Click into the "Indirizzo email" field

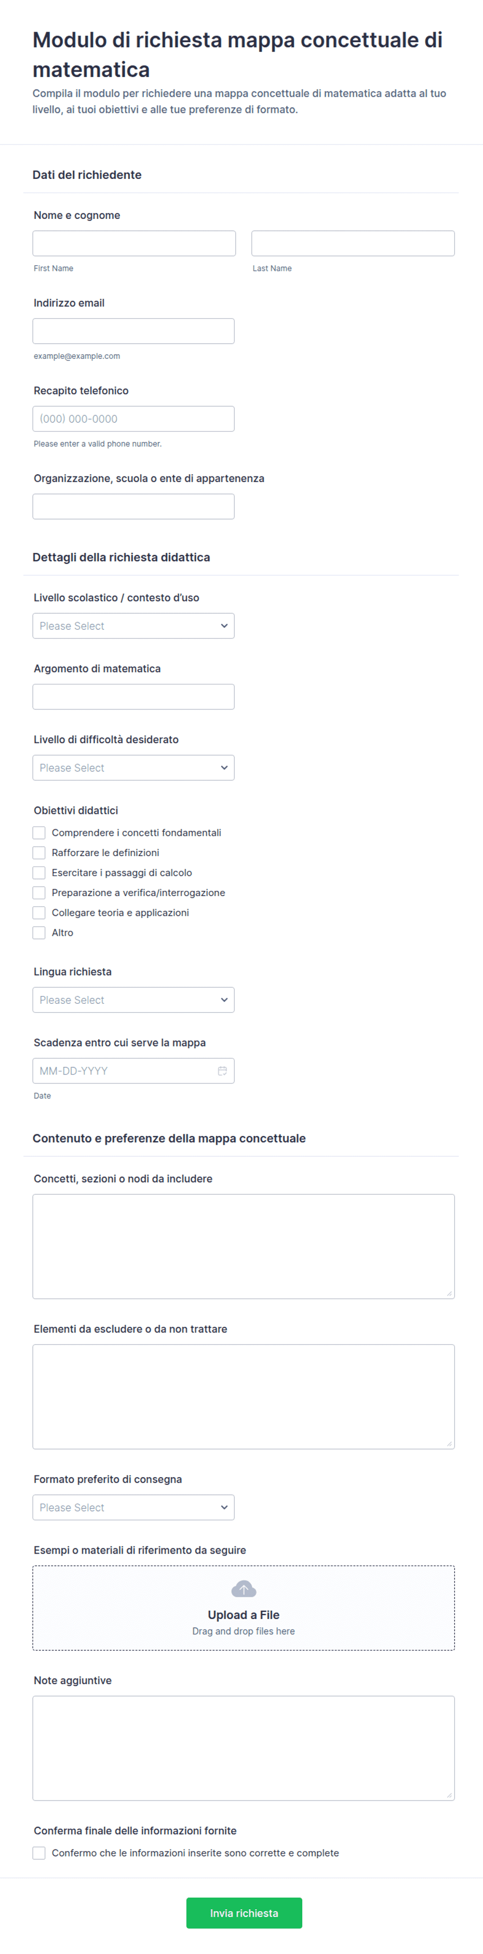point(133,331)
